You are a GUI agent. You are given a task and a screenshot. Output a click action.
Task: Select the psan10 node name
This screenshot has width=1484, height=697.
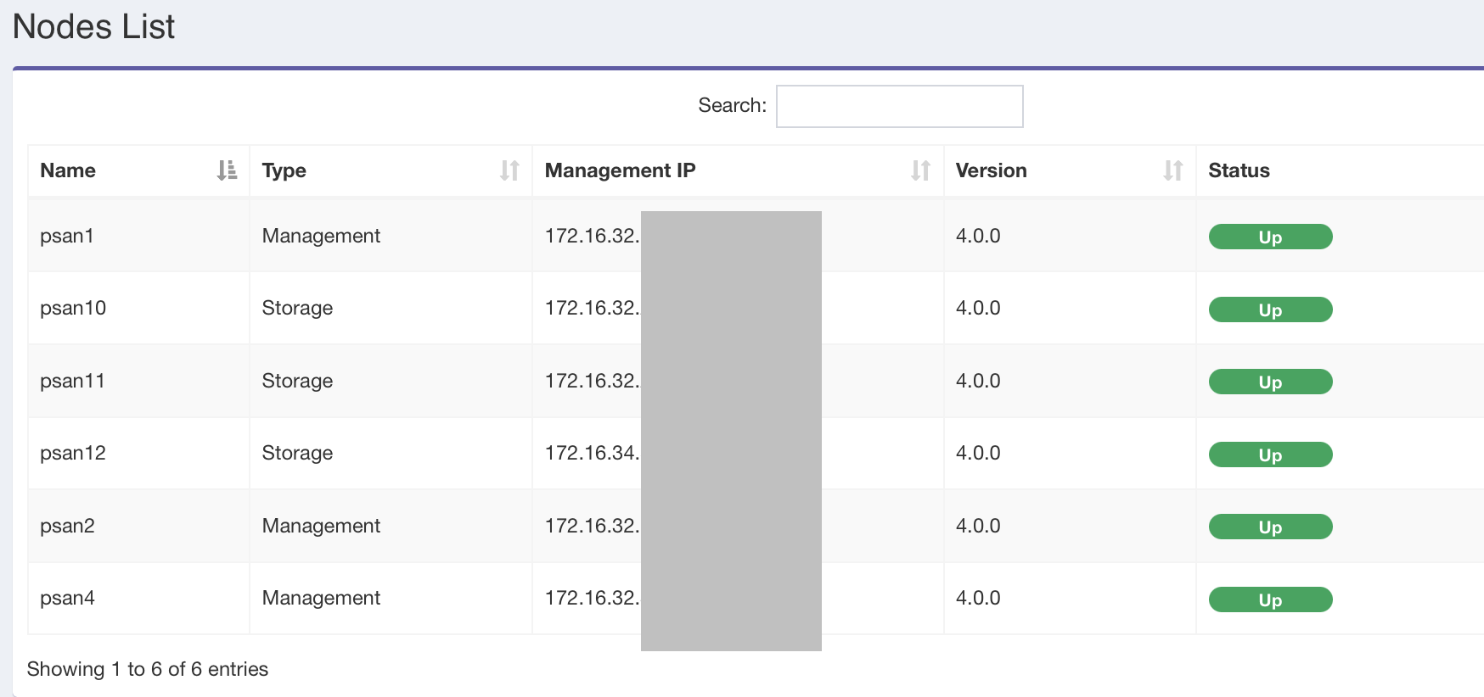point(73,308)
